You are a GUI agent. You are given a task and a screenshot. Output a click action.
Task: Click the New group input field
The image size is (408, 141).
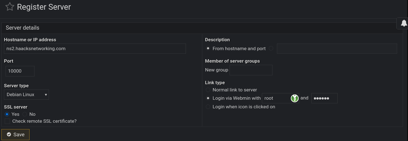tap(251, 70)
